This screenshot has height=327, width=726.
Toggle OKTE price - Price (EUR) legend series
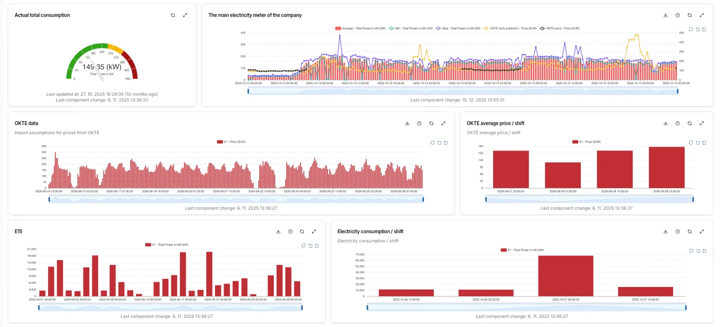[x=560, y=28]
